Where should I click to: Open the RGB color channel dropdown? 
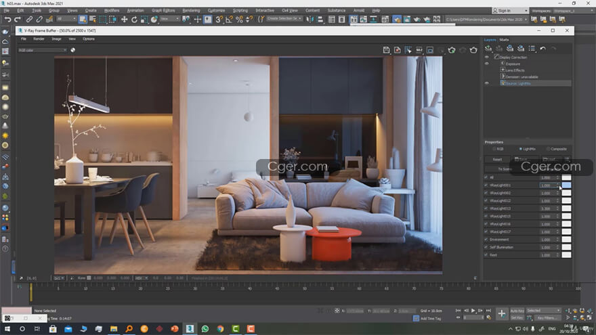point(42,50)
